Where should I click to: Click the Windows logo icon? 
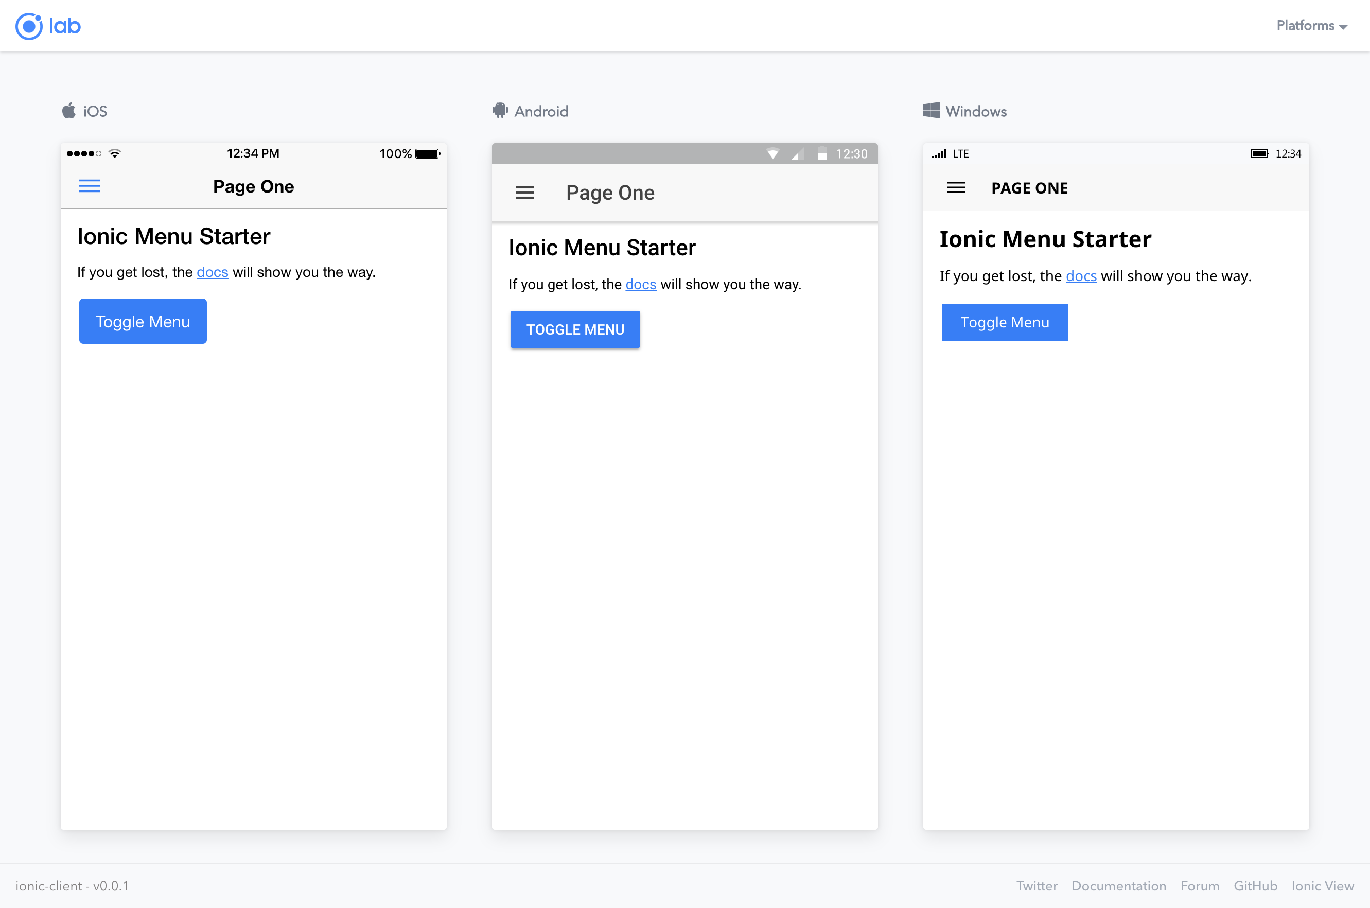(x=932, y=110)
